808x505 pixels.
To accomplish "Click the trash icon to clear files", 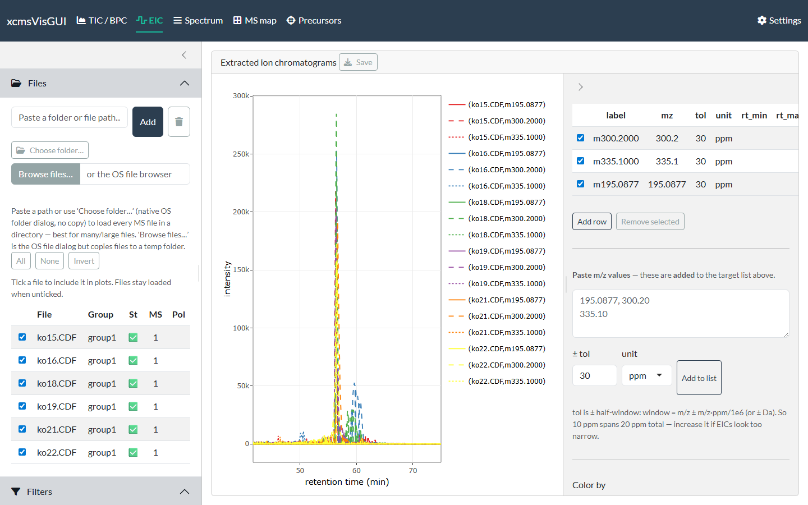I will [179, 122].
